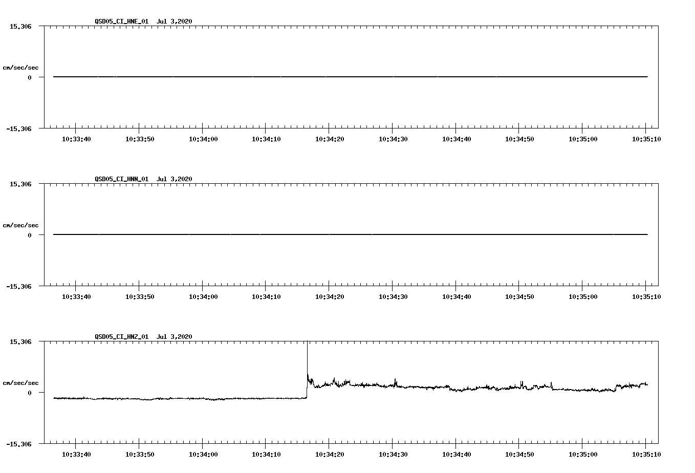Click cm/sec/sec unit label on HNZ plot

[x=20, y=383]
